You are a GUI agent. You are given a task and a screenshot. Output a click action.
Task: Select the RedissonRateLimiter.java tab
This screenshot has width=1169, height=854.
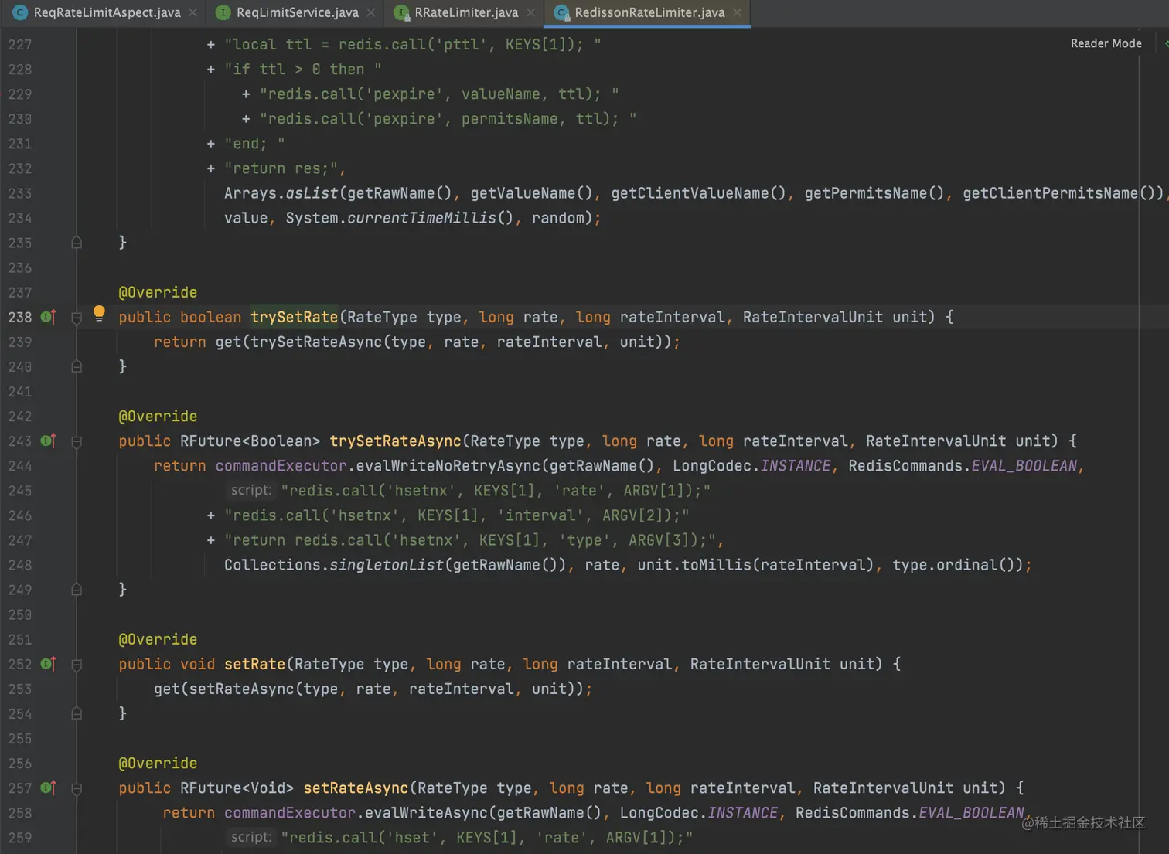click(649, 12)
